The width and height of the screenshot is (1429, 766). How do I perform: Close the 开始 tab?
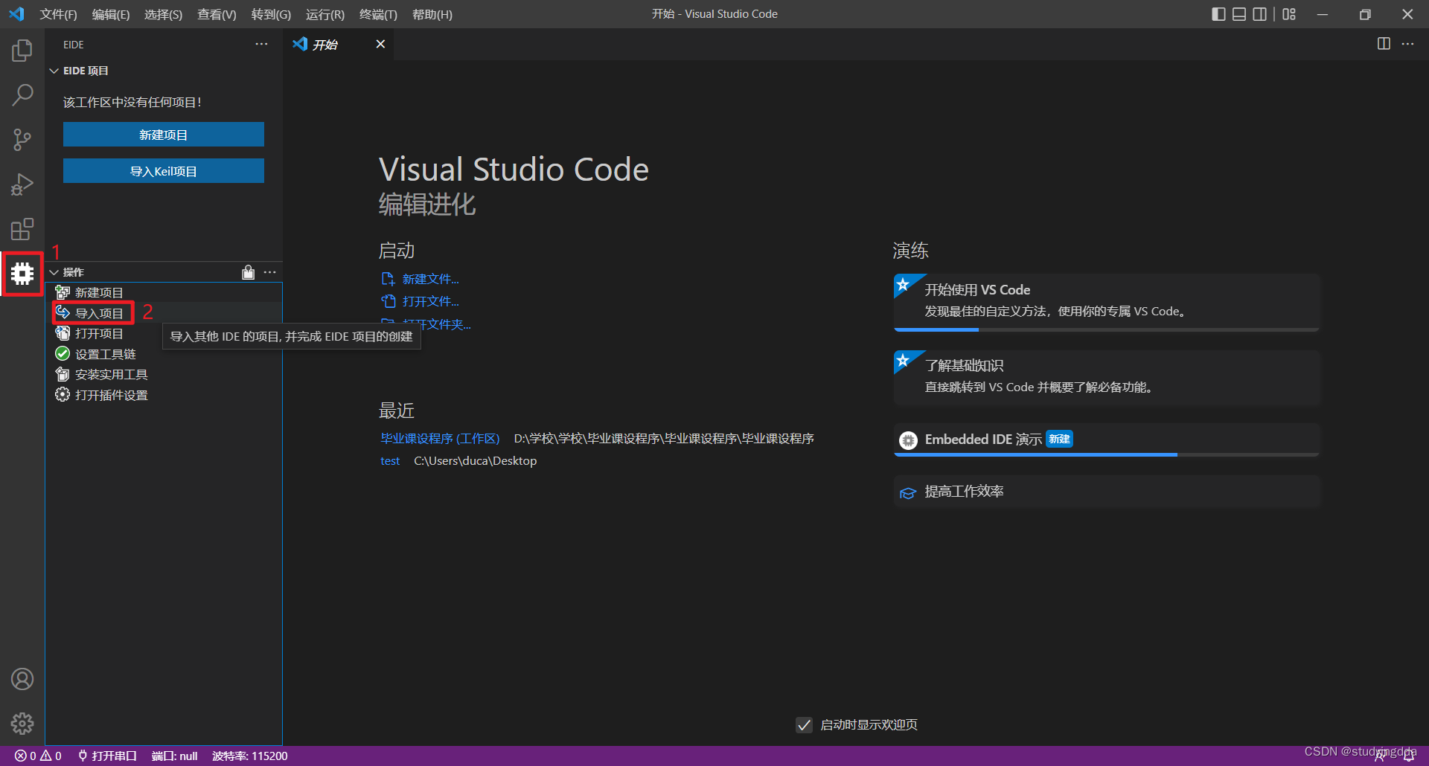(x=380, y=44)
